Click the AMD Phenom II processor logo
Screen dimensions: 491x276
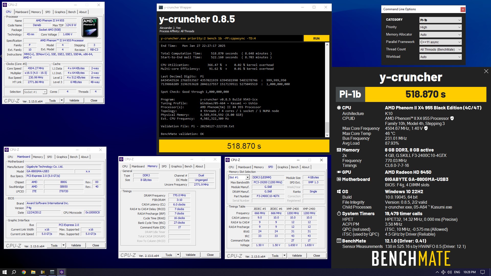coord(90,27)
